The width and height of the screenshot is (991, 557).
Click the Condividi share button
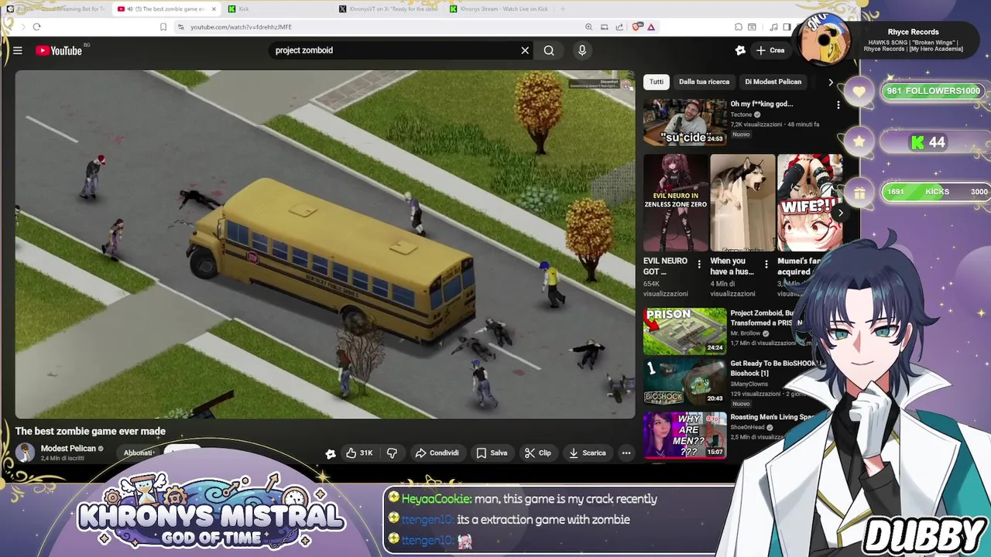437,453
